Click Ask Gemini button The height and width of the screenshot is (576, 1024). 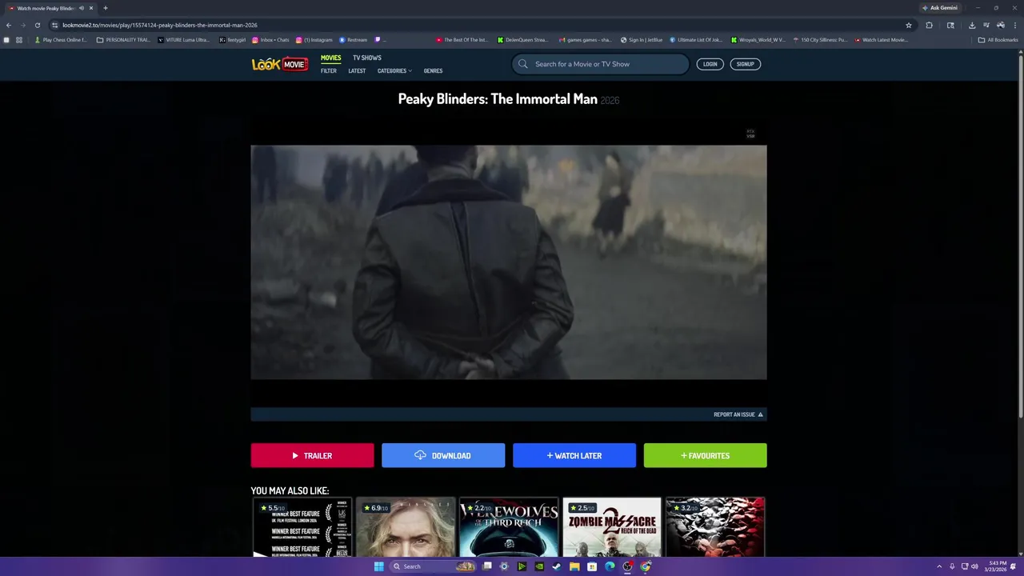(939, 8)
